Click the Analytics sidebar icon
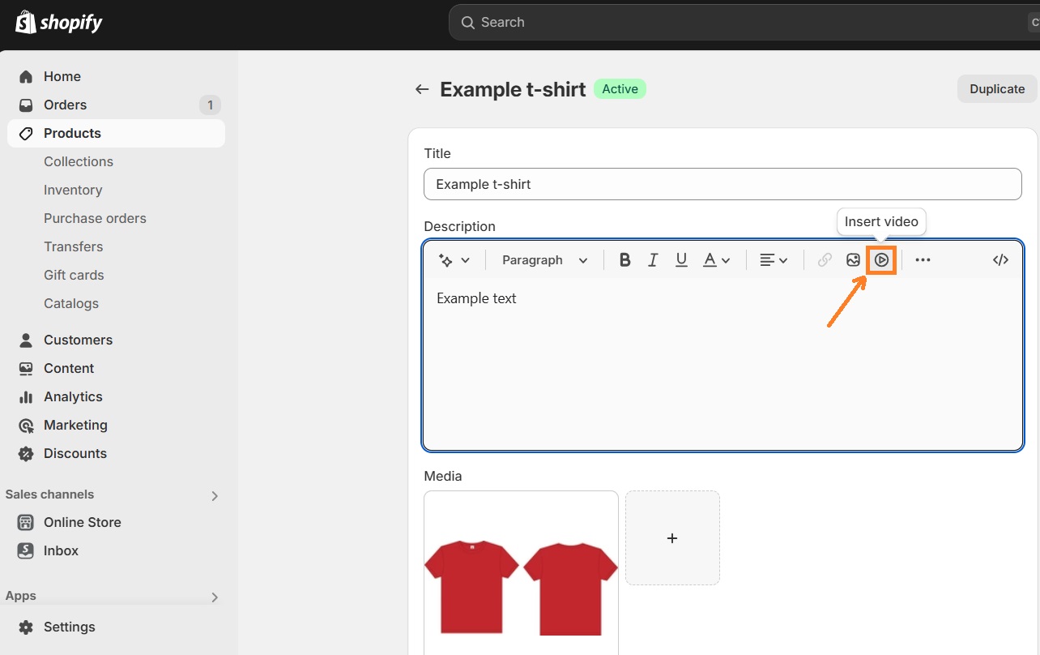The image size is (1040, 655). point(27,396)
